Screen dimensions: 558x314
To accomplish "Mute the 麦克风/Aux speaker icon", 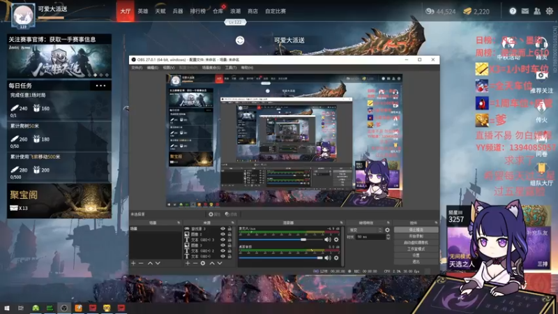I will click(x=327, y=239).
